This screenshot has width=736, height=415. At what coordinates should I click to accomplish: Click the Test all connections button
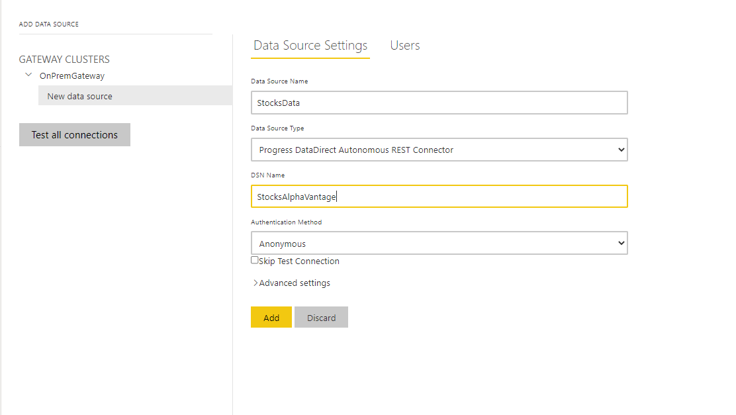(x=74, y=134)
